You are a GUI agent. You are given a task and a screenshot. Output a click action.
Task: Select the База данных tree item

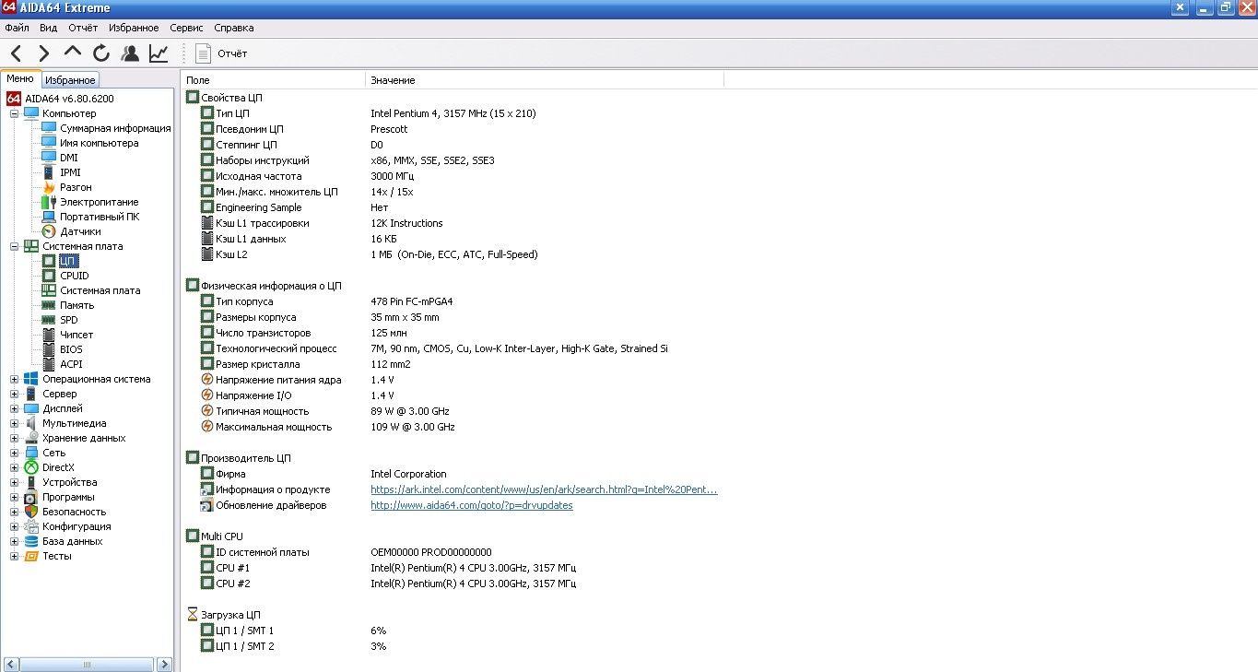(73, 541)
